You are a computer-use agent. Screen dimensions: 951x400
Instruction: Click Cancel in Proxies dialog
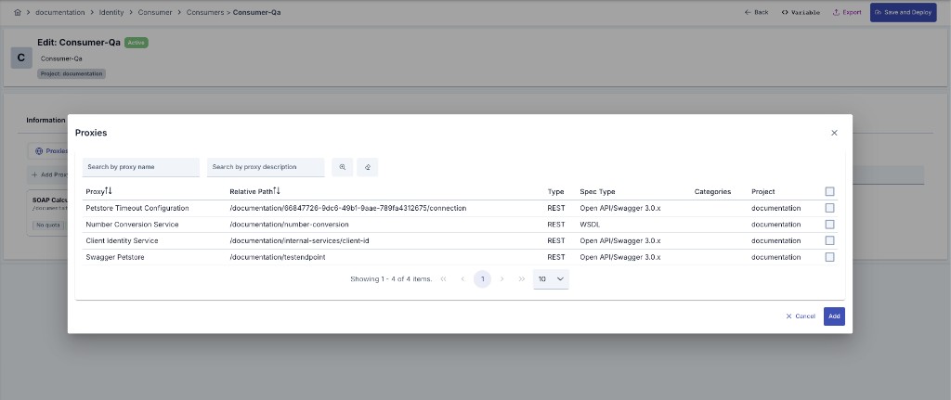point(800,316)
